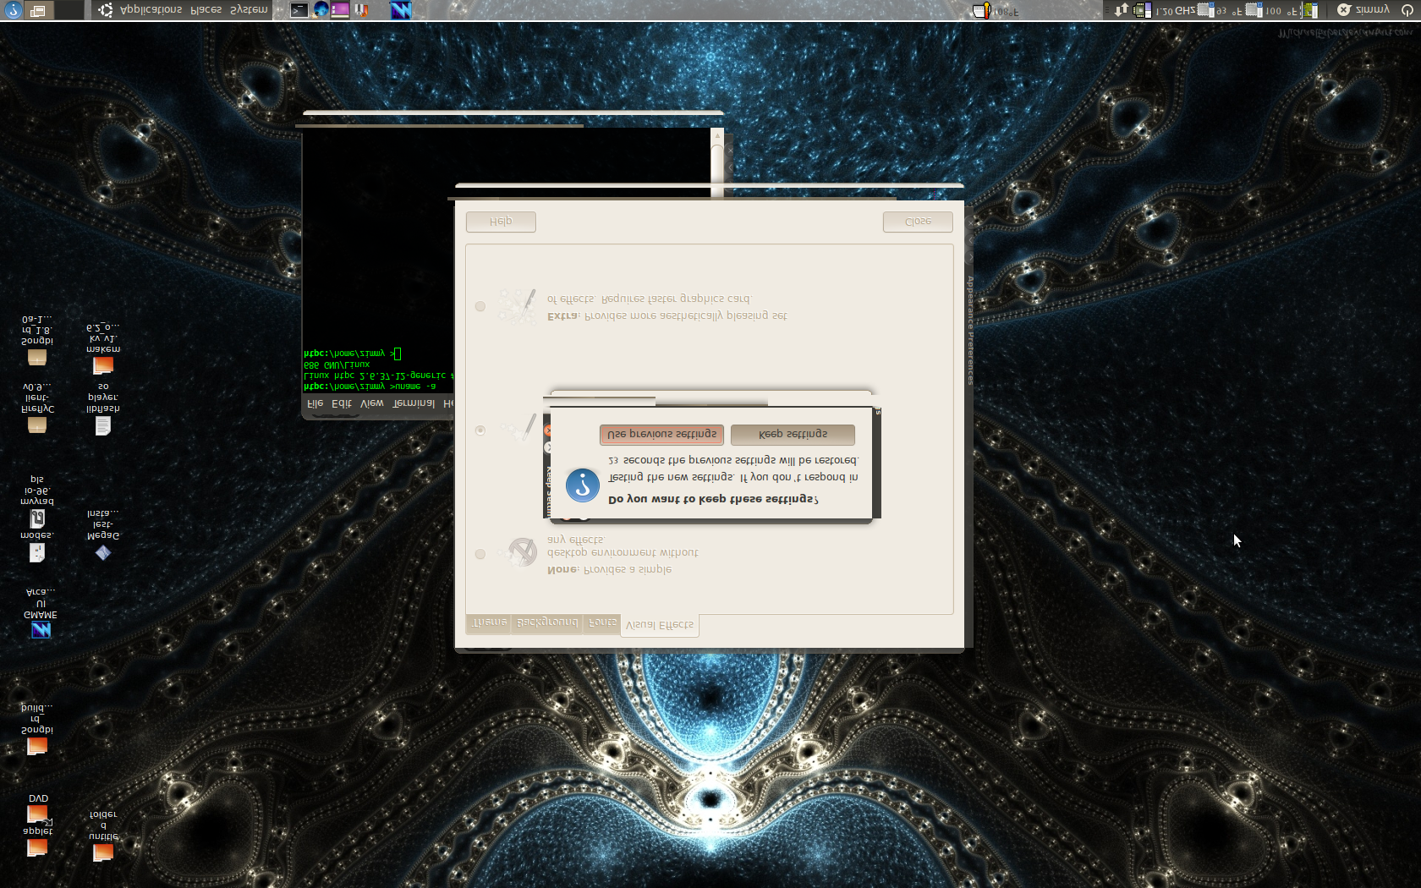Image resolution: width=1421 pixels, height=888 pixels.
Task: Select the Songbird 1.8 package icon on the desktop
Action: tap(36, 357)
